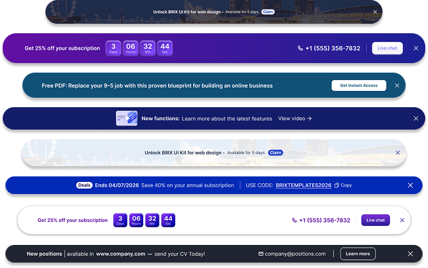Click the www.company.com link
428x268 pixels.
point(121,254)
